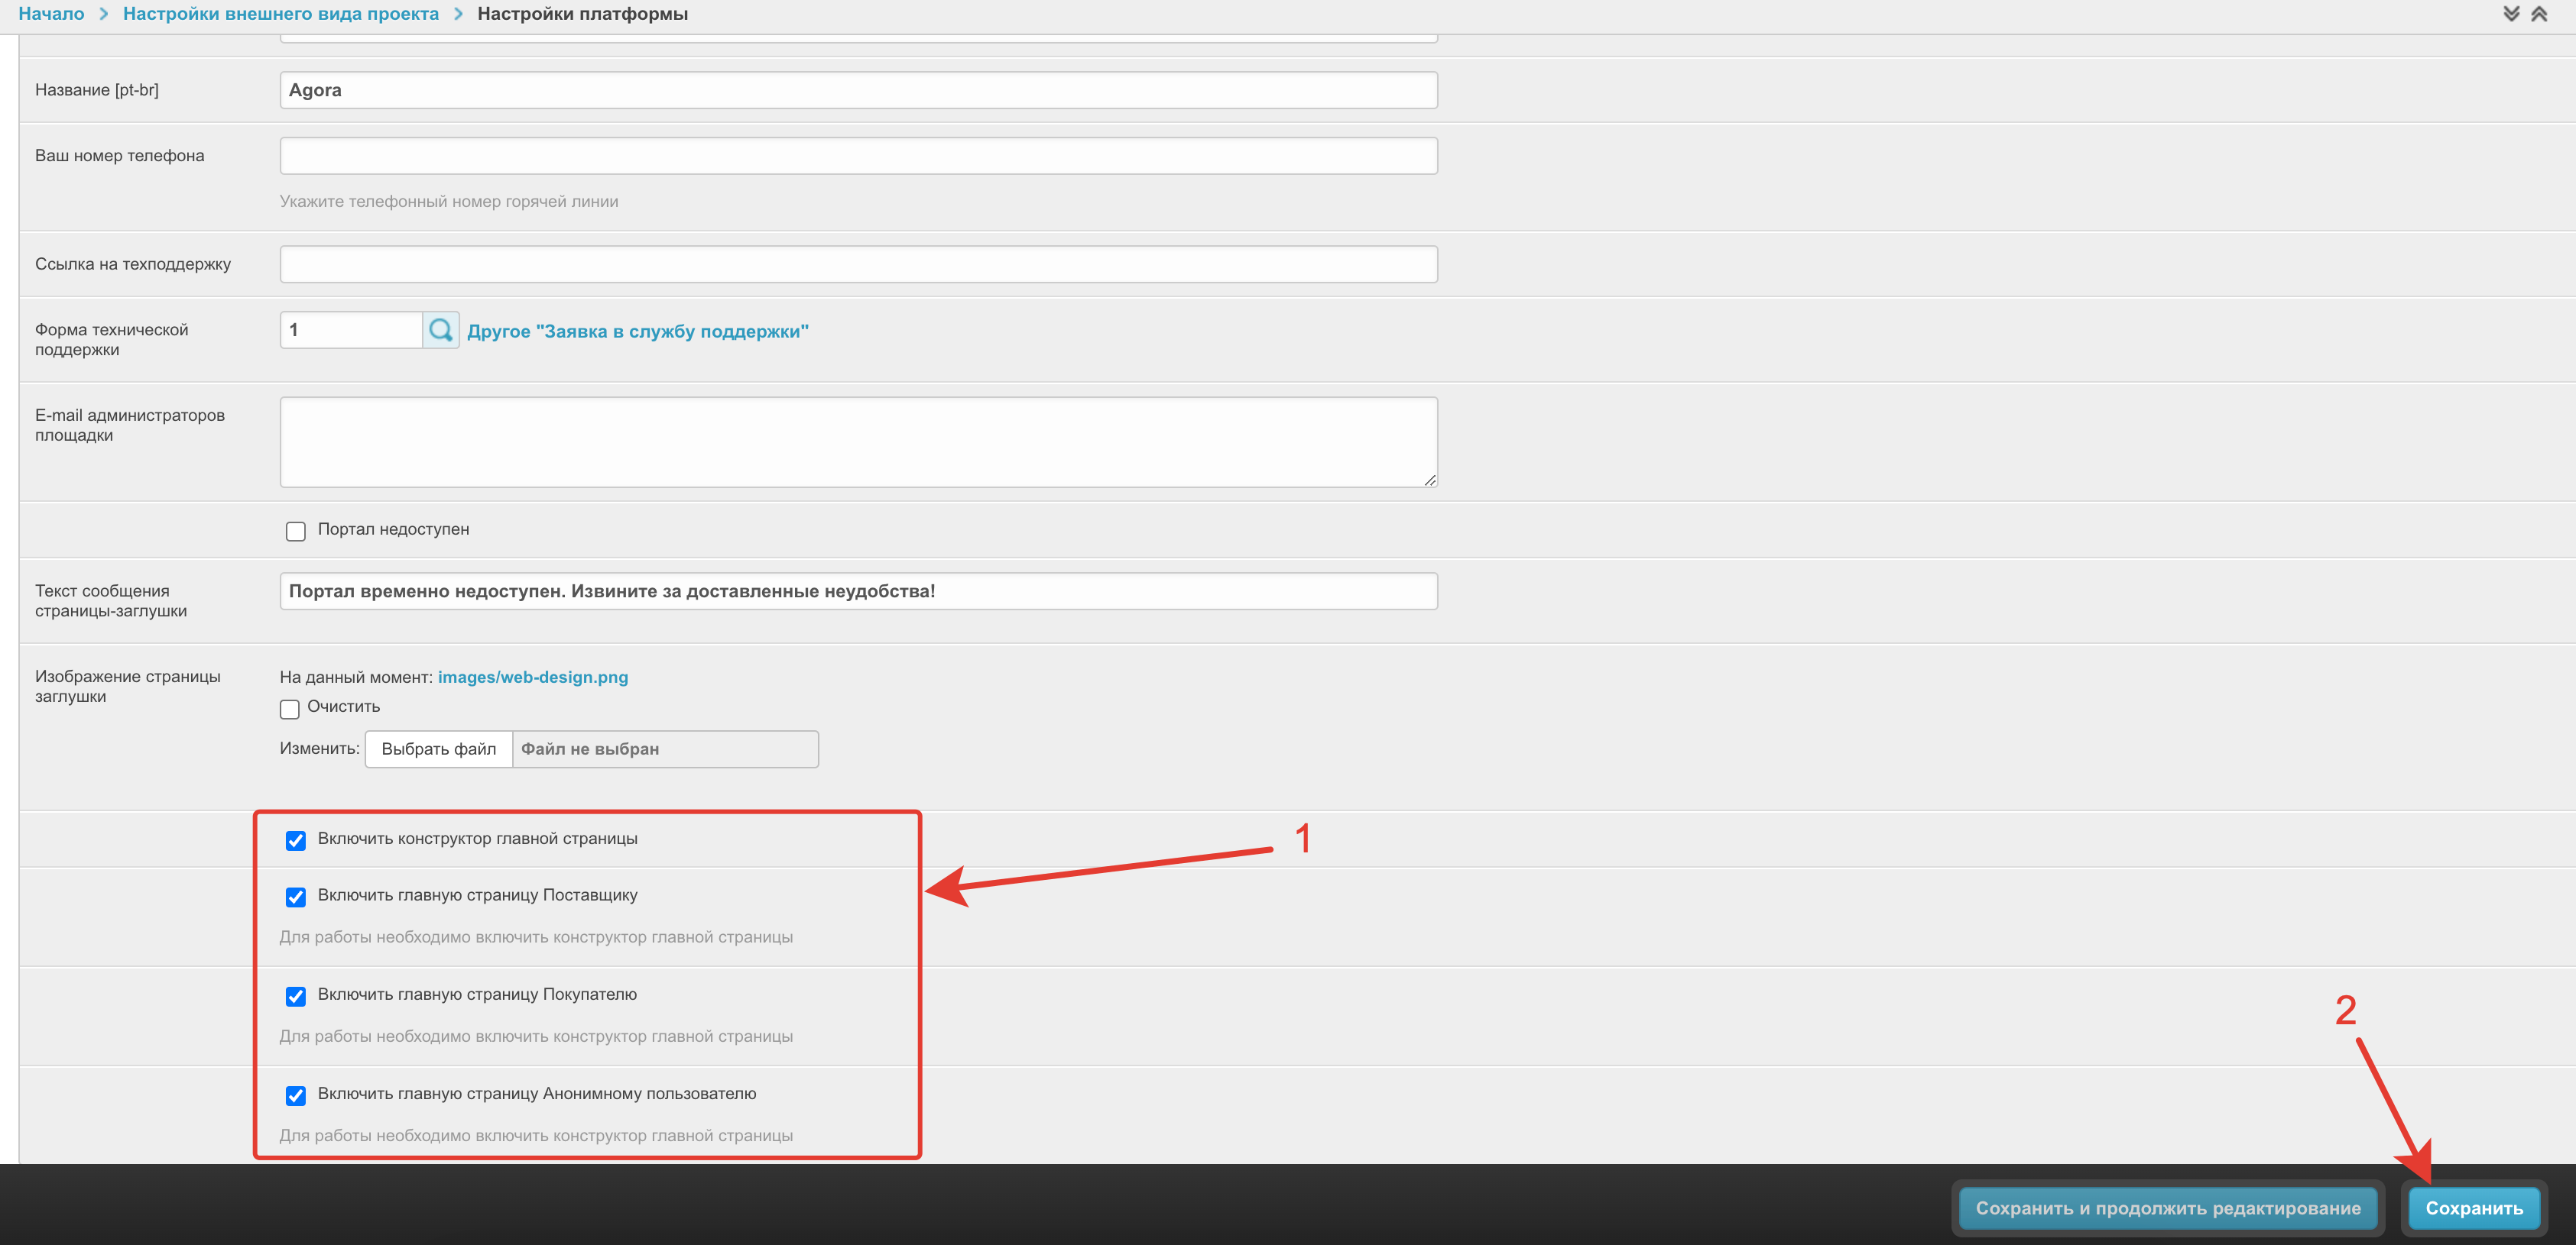The height and width of the screenshot is (1245, 2576).
Task: Focus the 'Ваш номер телефона' field
Action: [857, 156]
